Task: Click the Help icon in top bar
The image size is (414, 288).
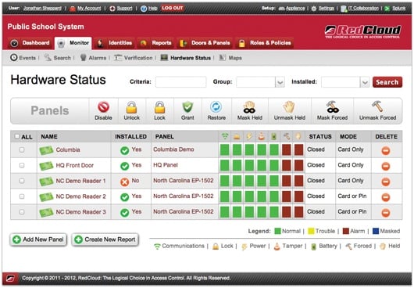Action: coord(144,9)
